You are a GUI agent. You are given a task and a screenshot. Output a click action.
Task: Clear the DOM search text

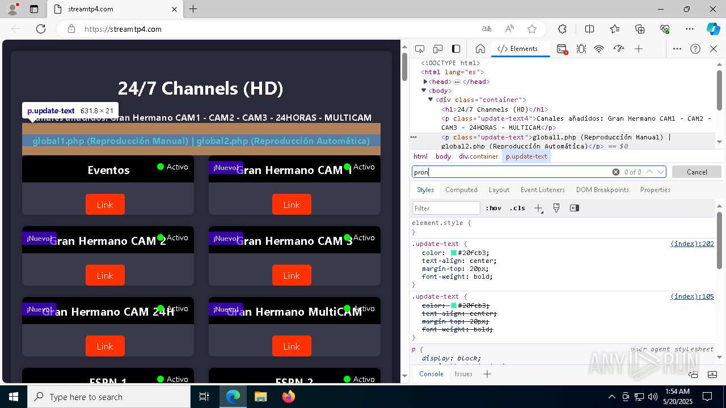615,172
